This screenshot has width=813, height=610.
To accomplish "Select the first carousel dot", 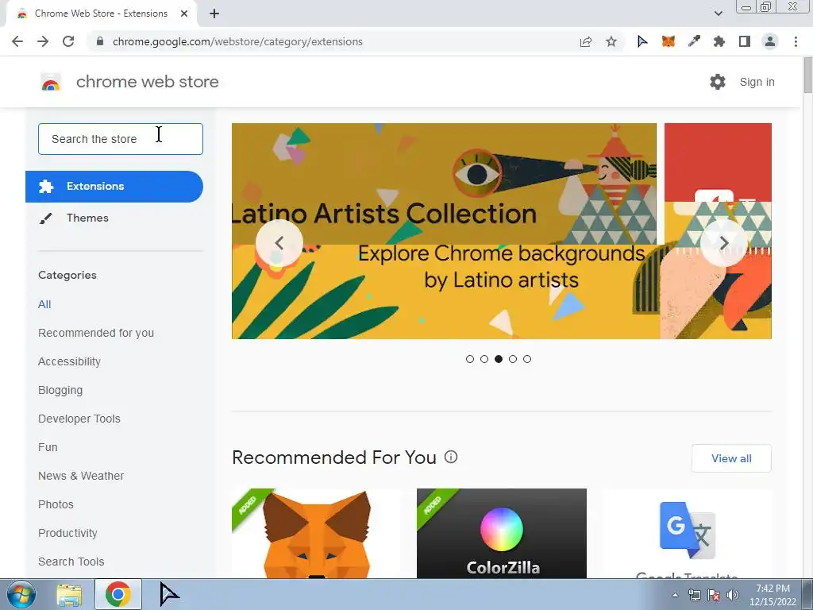I will pos(470,359).
